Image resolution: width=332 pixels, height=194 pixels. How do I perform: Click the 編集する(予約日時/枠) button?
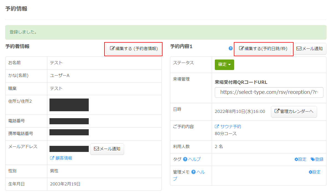pos(263,49)
